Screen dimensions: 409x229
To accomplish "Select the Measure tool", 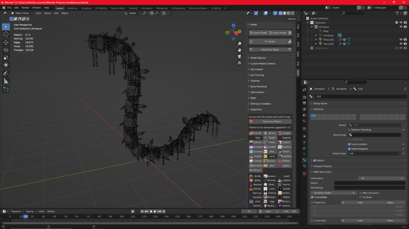I will point(6,81).
